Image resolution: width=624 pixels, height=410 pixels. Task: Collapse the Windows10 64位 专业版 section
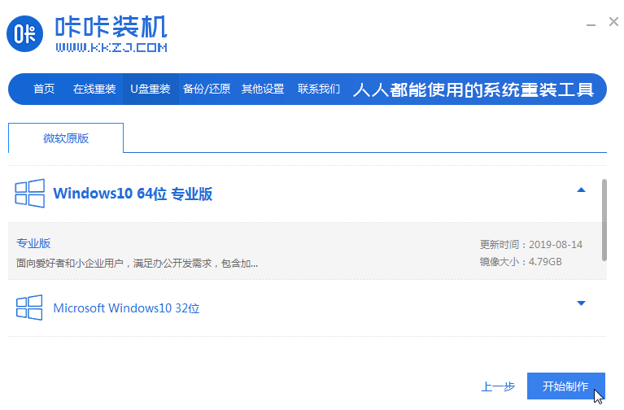click(581, 190)
